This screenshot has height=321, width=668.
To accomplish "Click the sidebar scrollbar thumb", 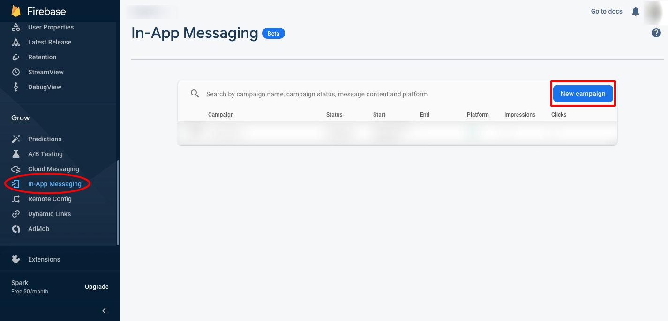I will click(x=118, y=203).
